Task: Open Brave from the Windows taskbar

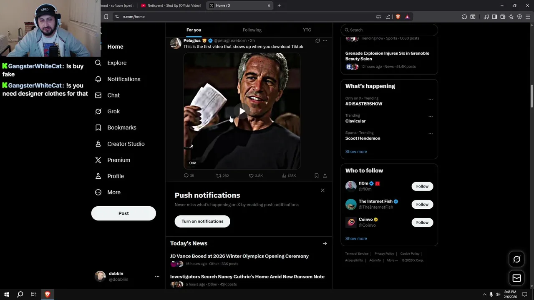Action: [47, 294]
